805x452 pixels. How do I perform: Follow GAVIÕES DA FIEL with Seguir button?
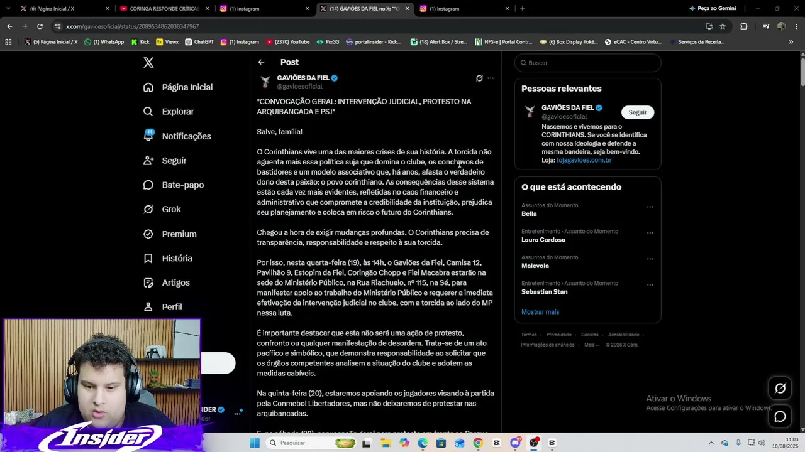(637, 112)
